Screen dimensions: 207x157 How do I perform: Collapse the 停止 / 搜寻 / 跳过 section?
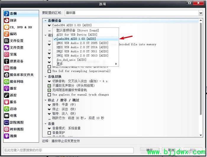[x=46, y=100]
